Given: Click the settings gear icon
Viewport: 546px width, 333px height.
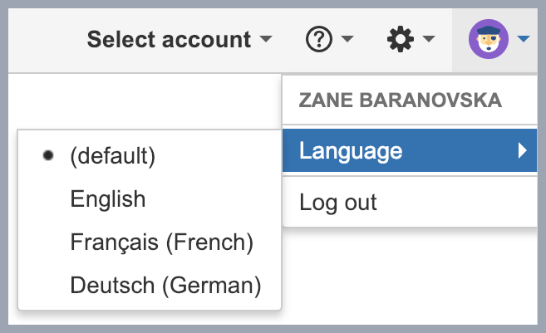Looking at the screenshot, I should 401,39.
